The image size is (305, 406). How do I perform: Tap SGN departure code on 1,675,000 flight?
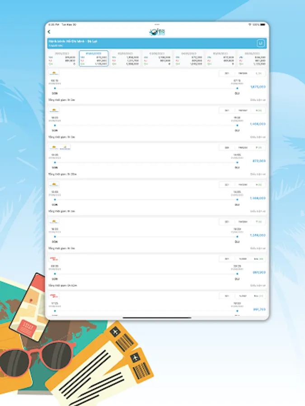[55, 93]
